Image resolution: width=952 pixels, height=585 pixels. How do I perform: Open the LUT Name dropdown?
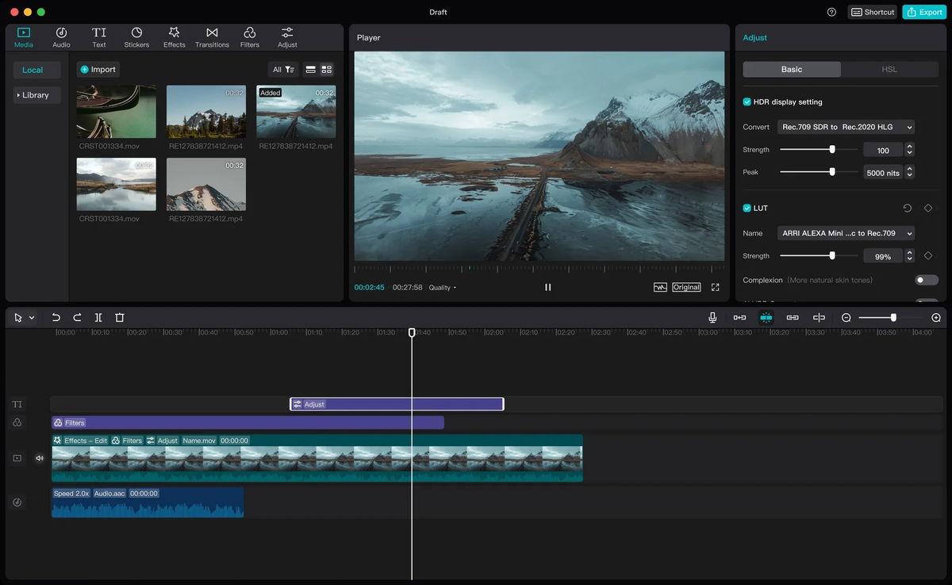coord(844,233)
